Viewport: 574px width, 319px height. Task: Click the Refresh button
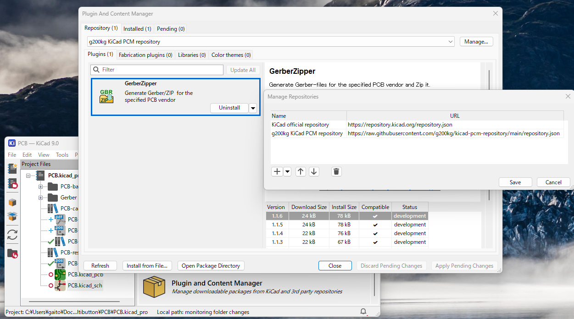pyautogui.click(x=100, y=266)
